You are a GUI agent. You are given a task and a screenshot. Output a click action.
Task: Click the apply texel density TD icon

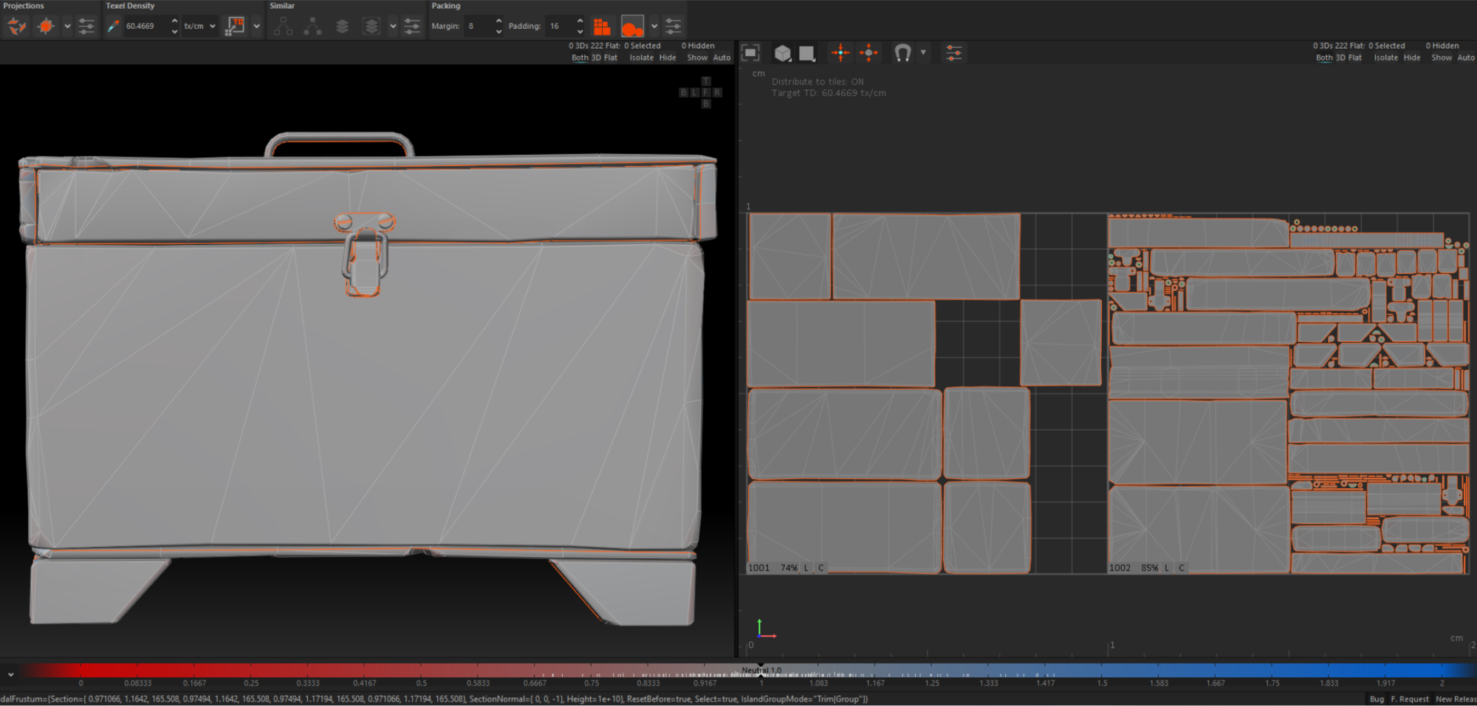click(x=235, y=27)
